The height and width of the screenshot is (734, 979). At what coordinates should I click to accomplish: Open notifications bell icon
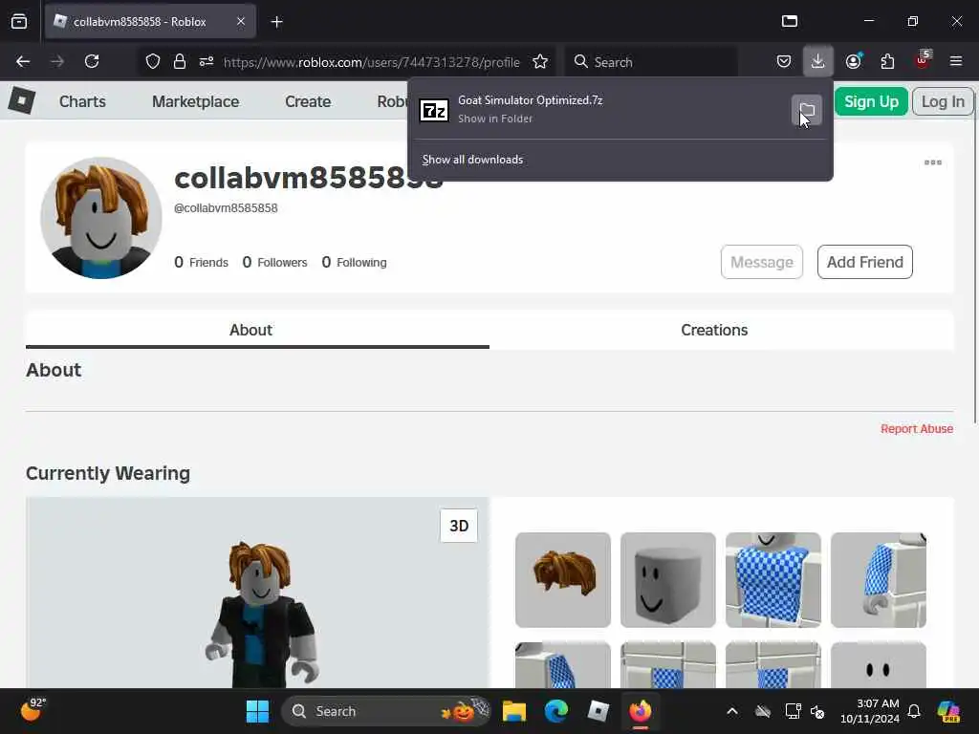click(914, 711)
